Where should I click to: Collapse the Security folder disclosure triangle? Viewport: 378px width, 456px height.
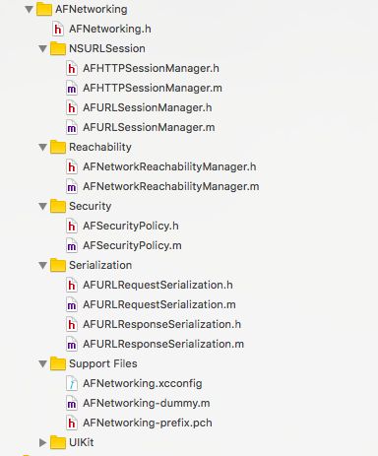point(42,206)
